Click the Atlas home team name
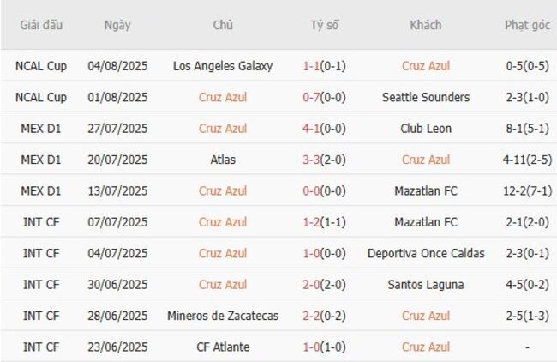This screenshot has width=557, height=362. 223,160
